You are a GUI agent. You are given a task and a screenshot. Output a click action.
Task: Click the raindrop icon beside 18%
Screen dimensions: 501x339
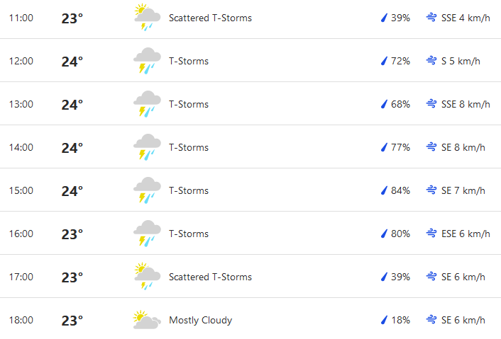pos(384,320)
